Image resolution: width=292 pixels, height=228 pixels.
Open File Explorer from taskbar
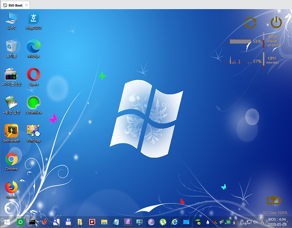104,222
